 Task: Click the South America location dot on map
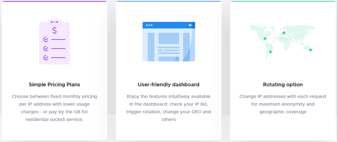click(271, 52)
